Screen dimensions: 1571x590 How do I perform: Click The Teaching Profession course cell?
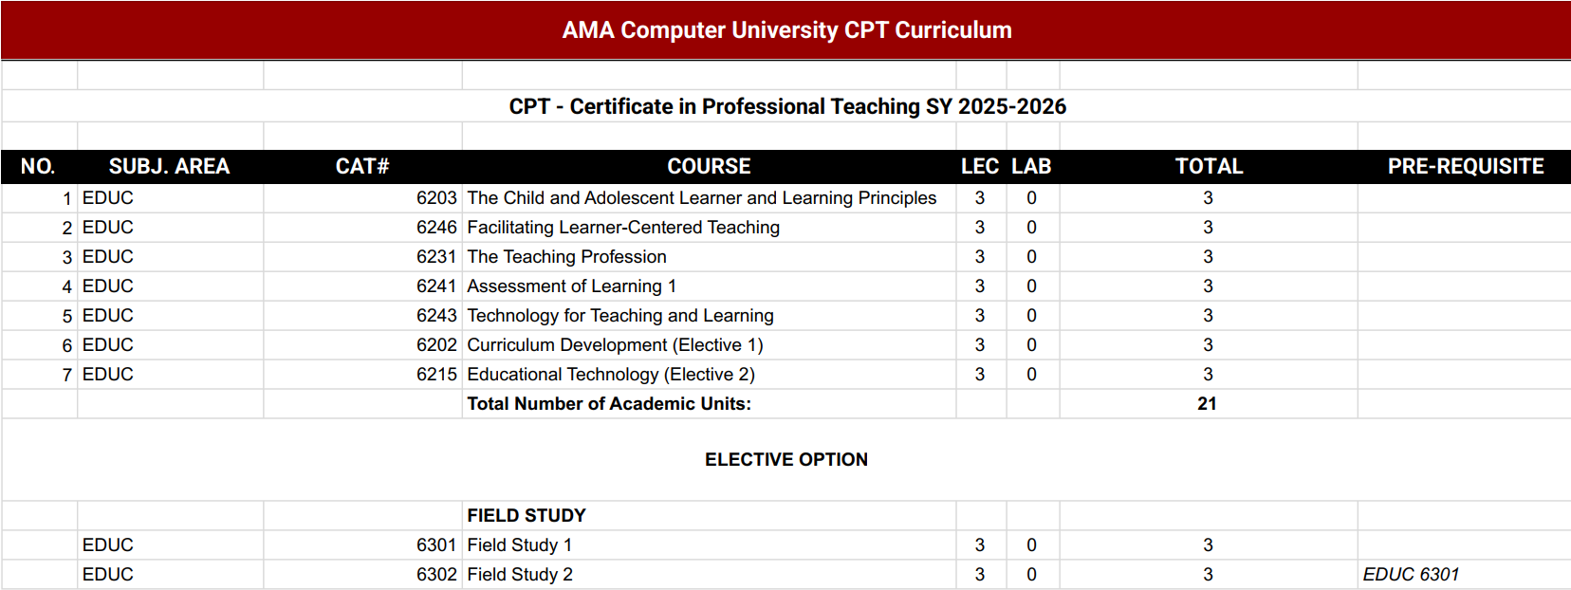(x=566, y=257)
